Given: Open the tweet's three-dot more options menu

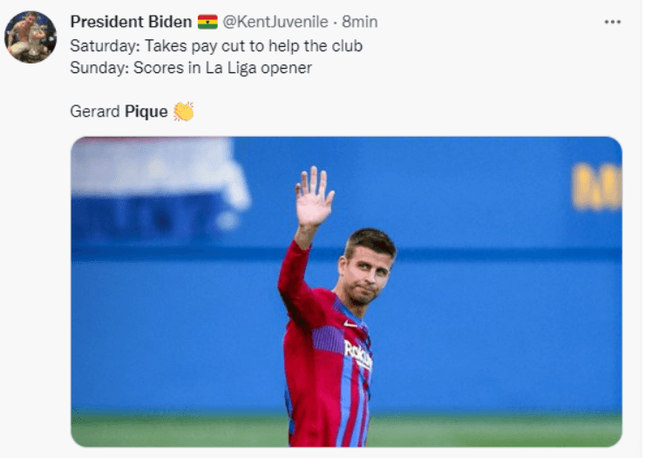Looking at the screenshot, I should click(612, 22).
